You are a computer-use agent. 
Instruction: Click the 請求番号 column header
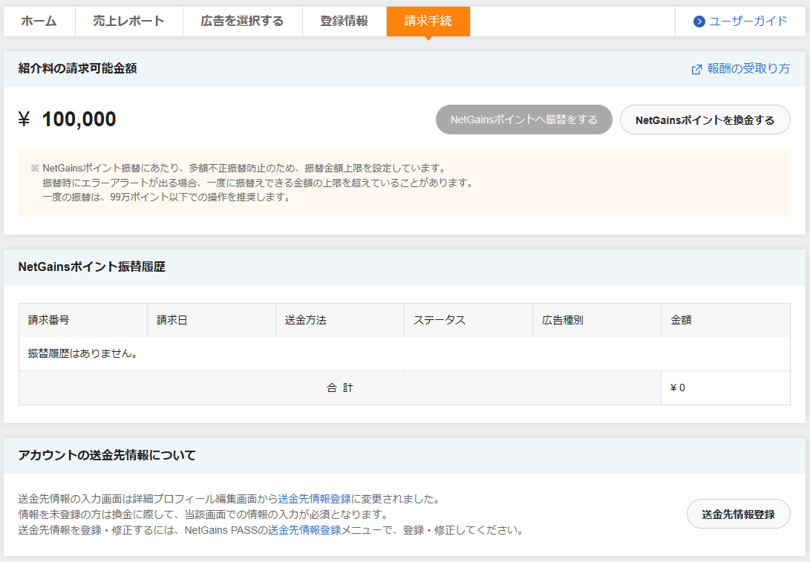coord(49,320)
